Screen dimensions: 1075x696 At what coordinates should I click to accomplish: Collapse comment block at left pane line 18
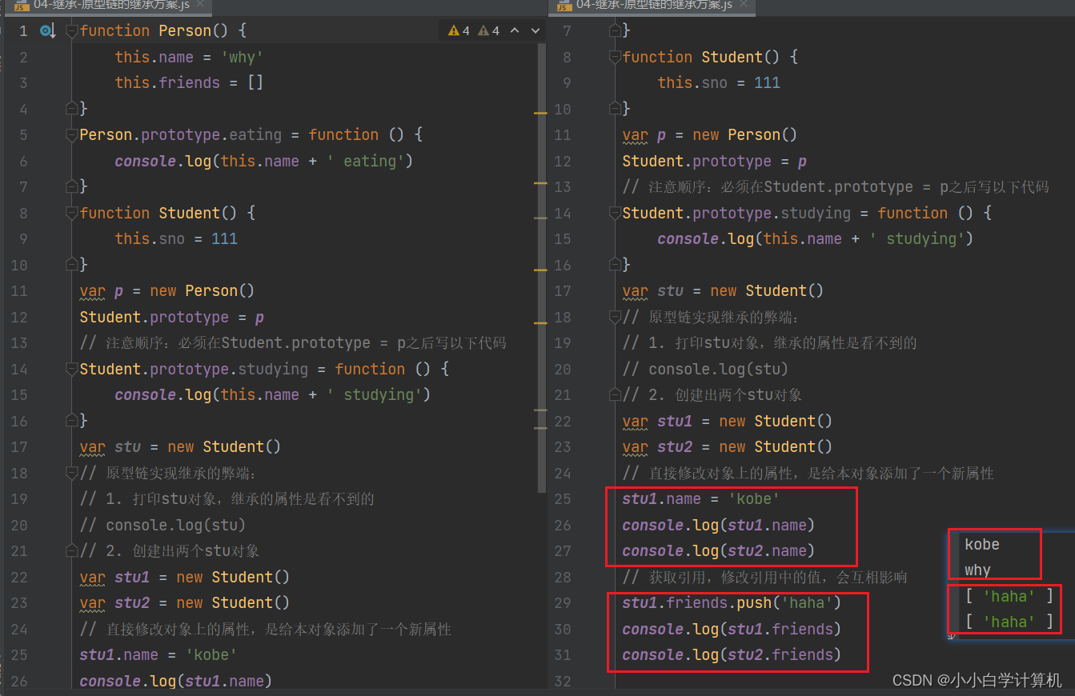click(x=71, y=473)
